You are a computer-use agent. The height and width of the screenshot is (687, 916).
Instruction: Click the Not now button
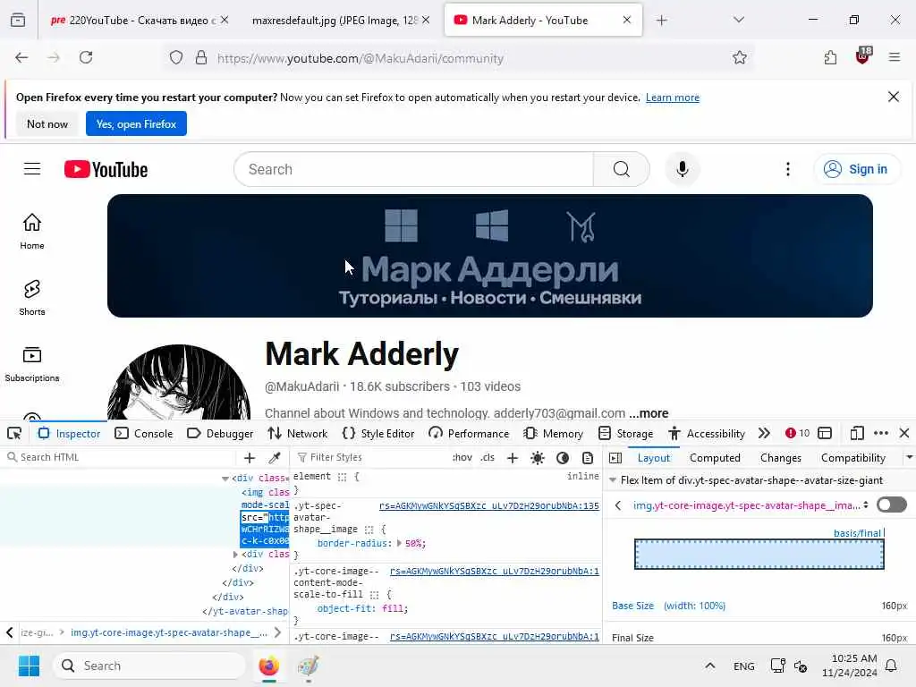point(47,123)
